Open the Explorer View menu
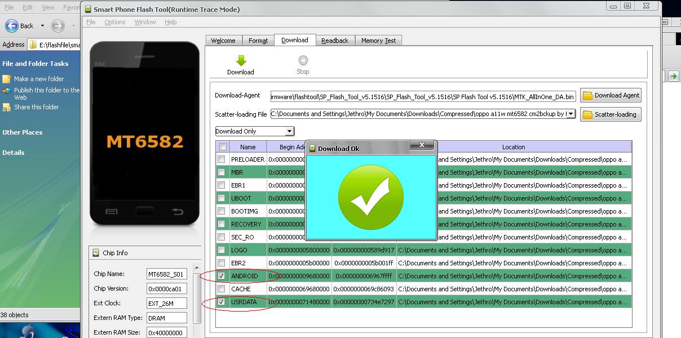 tap(48, 8)
